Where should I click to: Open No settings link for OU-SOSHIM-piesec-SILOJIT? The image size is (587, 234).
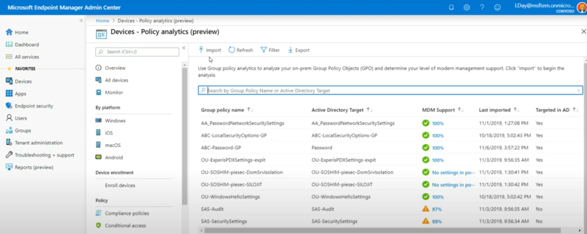click(453, 185)
